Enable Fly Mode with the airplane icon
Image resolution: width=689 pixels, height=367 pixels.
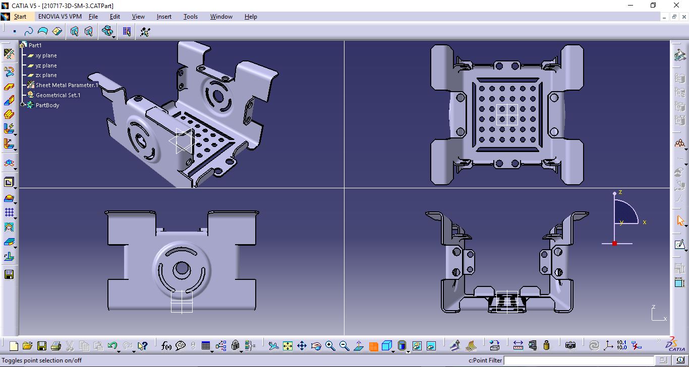[273, 345]
